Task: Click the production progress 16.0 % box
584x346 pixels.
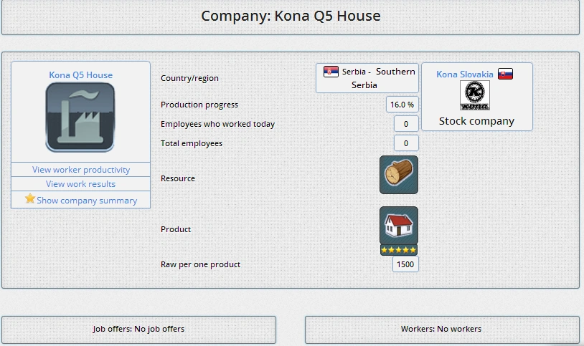Action: pyautogui.click(x=402, y=105)
